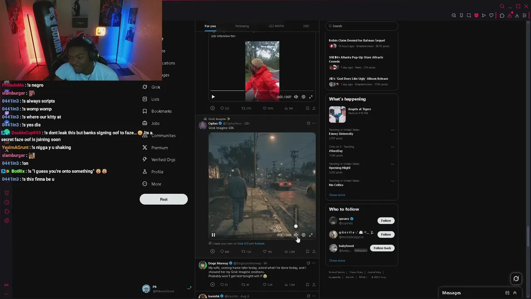Play the red hoodie video
Image resolution: width=531 pixels, height=299 pixels.
[x=213, y=97]
